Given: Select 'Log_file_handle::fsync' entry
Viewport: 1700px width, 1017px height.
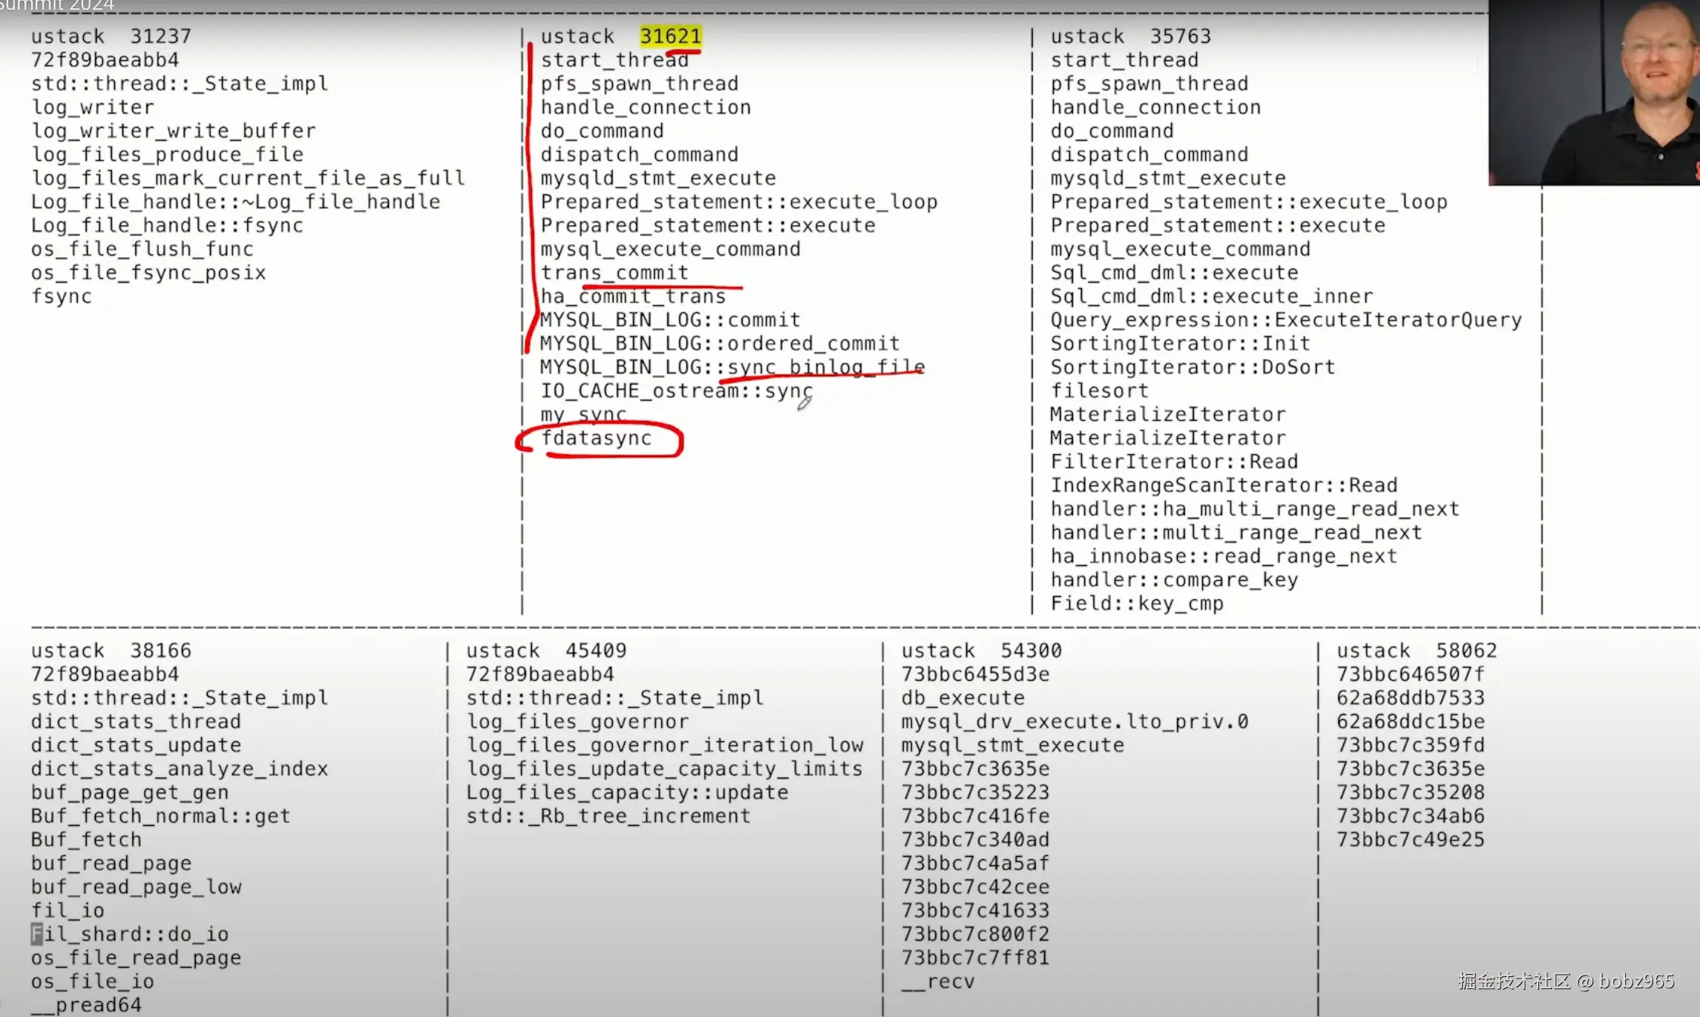Looking at the screenshot, I should point(168,225).
